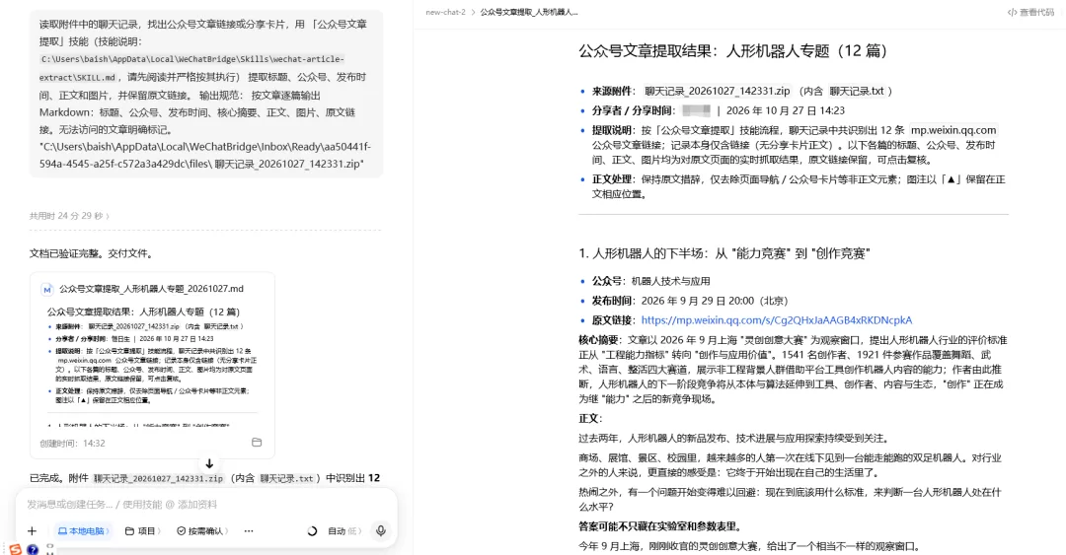
Task: Open the folder icon on the file card
Action: (257, 443)
